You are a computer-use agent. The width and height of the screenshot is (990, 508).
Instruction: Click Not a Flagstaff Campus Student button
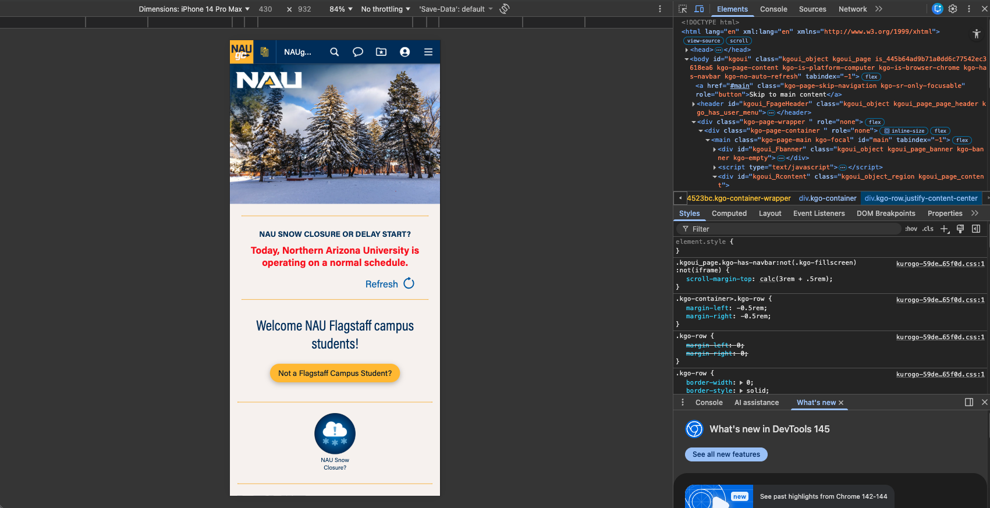click(335, 374)
